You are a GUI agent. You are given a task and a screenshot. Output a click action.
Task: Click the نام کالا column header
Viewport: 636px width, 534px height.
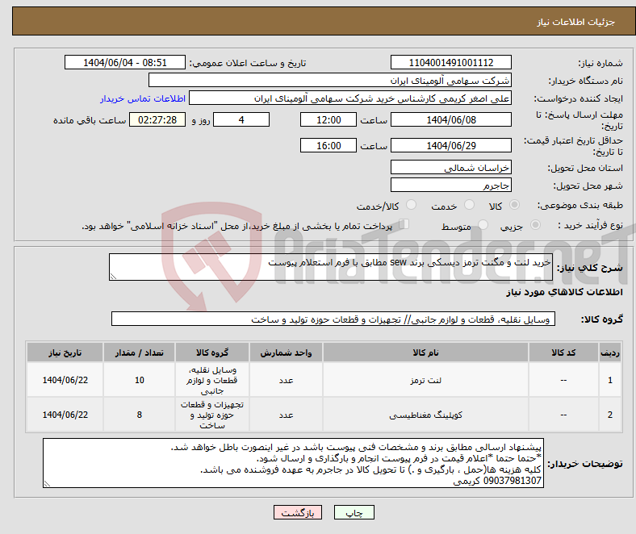click(425, 353)
